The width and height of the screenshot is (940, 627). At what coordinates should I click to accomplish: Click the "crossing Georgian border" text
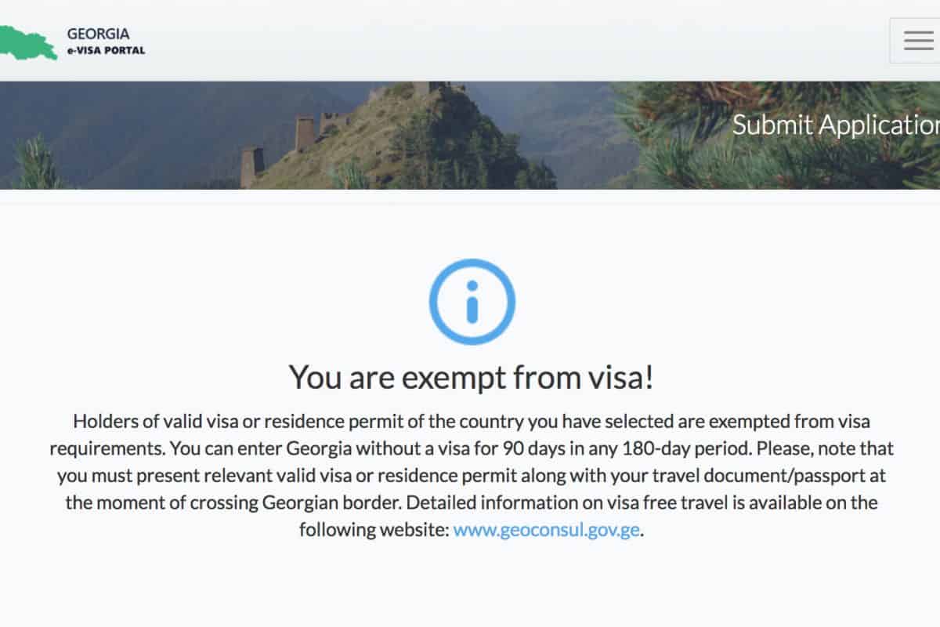(x=305, y=502)
